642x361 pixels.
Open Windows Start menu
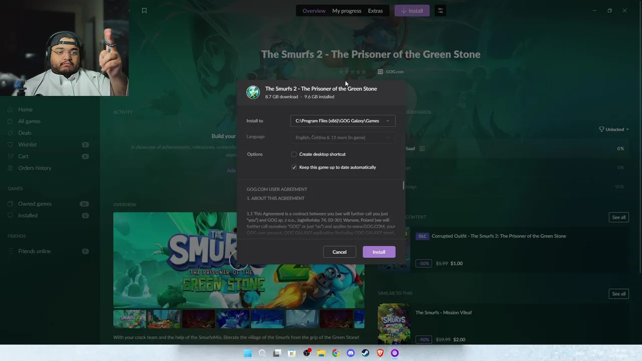click(x=247, y=353)
